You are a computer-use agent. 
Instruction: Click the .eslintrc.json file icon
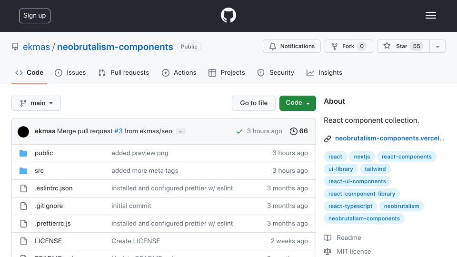click(x=24, y=188)
